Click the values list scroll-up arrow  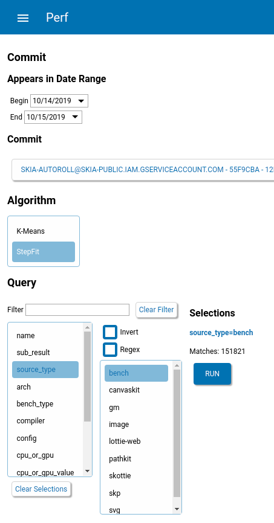177,365
